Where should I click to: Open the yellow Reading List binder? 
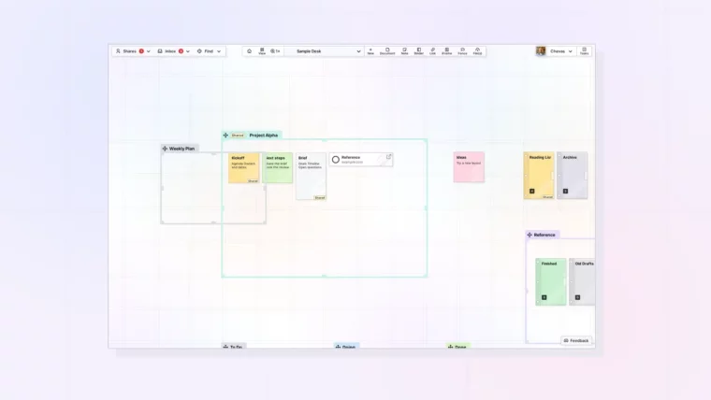coord(539,176)
